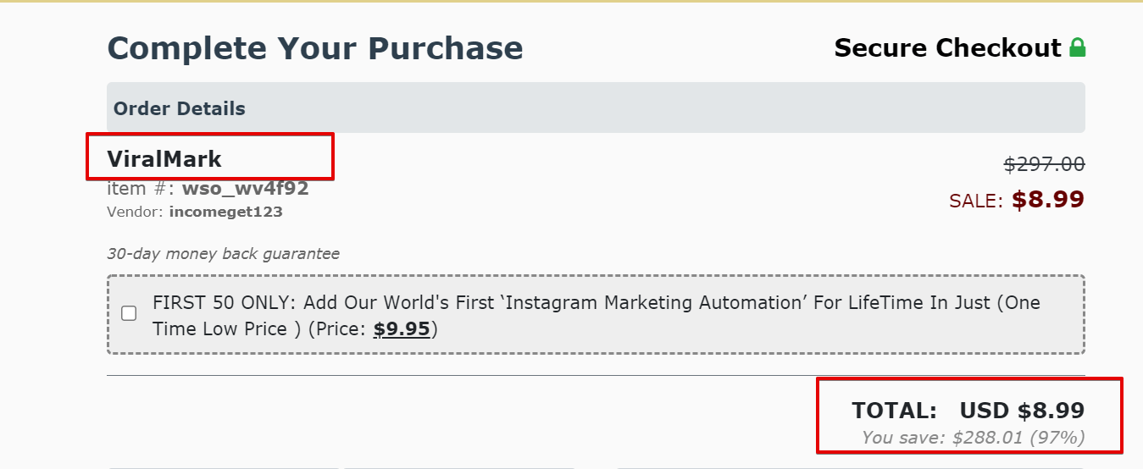The height and width of the screenshot is (469, 1143).
Task: Click the green Secure Checkout padlock icon
Action: [x=1077, y=47]
